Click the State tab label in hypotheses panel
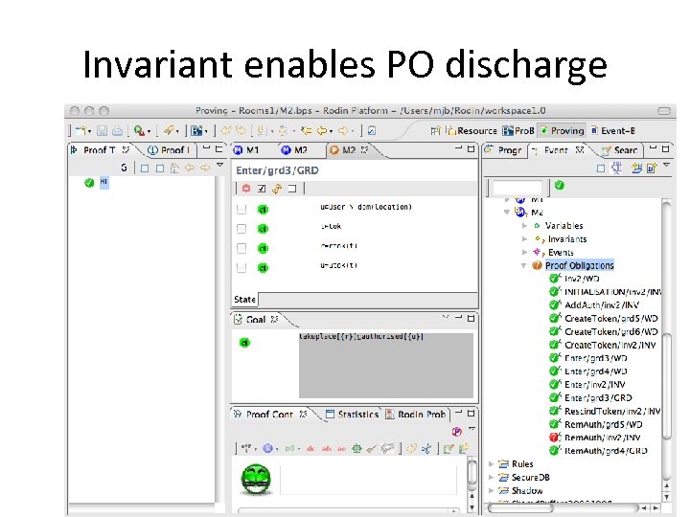The height and width of the screenshot is (517, 690). (244, 300)
